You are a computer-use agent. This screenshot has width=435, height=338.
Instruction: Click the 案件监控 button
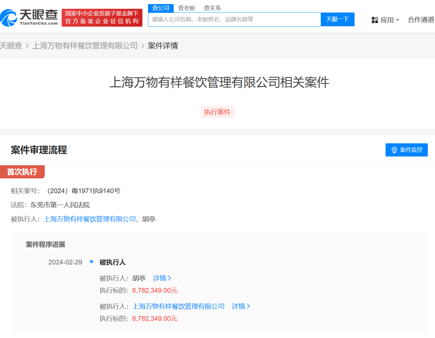pyautogui.click(x=407, y=150)
